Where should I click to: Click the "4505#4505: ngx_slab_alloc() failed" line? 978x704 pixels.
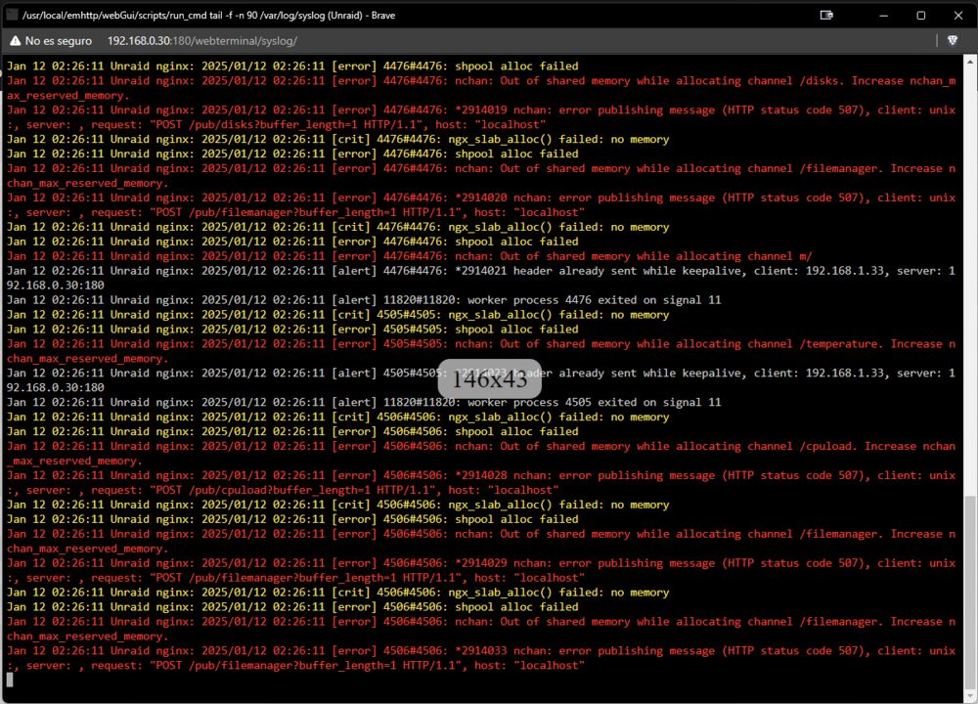(x=337, y=315)
